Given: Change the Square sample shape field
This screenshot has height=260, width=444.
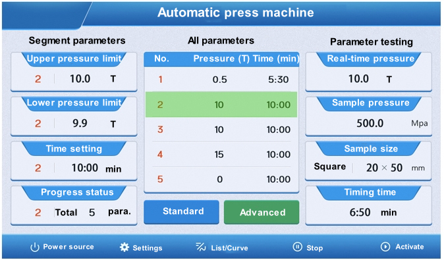Looking at the screenshot, I should 329,167.
